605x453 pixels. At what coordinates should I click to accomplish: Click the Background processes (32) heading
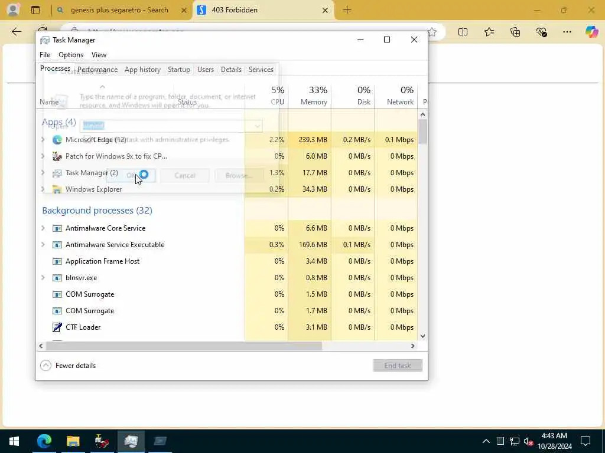[x=97, y=211]
